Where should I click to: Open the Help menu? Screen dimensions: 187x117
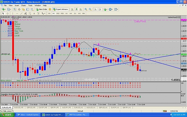45,5
